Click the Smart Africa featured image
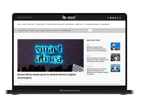This screenshot has width=144, height=108. pyautogui.click(x=50, y=55)
